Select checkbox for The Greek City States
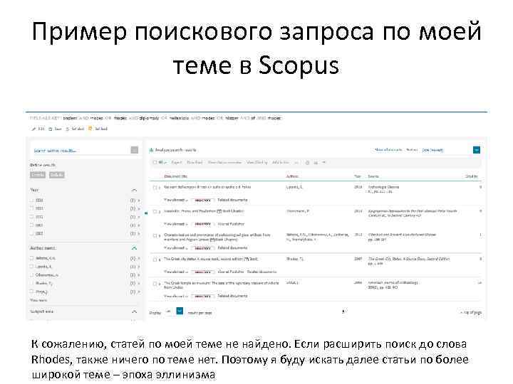The image size is (513, 384). pyautogui.click(x=155, y=260)
